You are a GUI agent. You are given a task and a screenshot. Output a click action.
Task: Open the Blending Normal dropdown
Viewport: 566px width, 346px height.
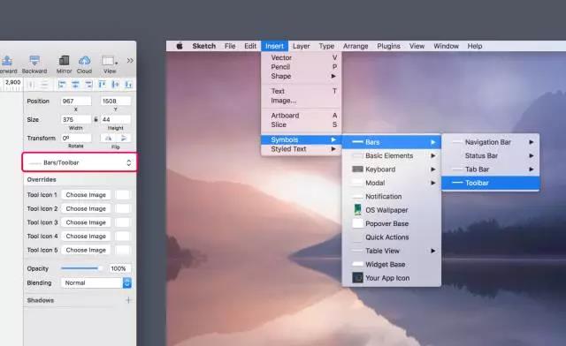pos(96,283)
